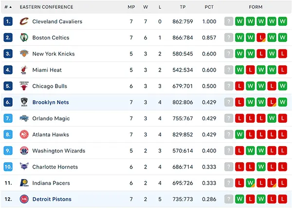Select the Detroit Pistons logo
Viewport: 292px width, 208px height.
[24, 199]
